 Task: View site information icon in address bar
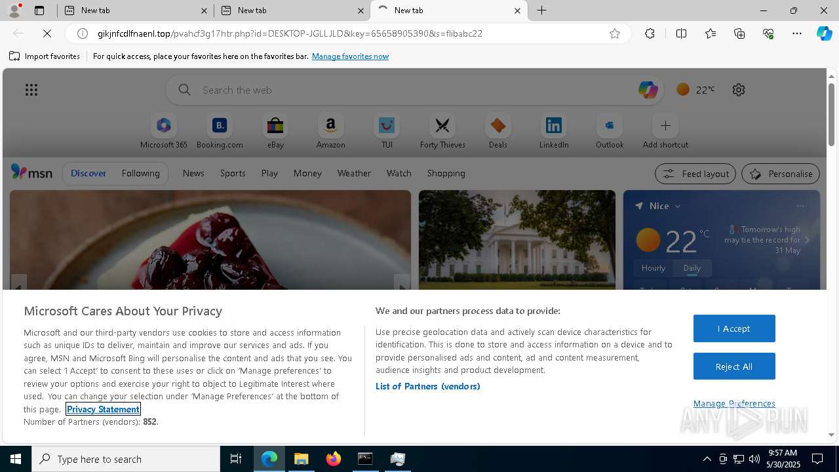pos(82,33)
